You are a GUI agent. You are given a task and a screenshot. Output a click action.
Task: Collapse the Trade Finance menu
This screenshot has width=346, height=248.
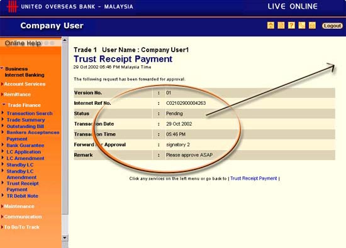click(24, 105)
